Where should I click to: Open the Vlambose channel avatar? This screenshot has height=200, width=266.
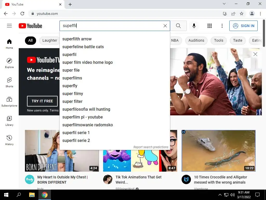coord(186,179)
